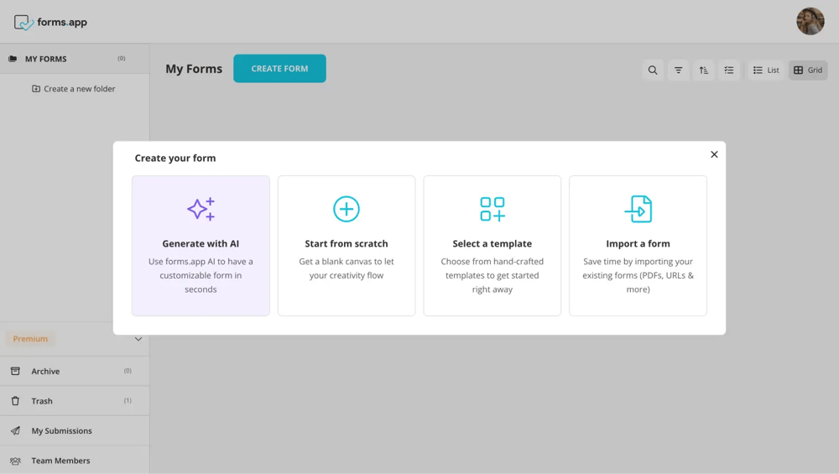Screen dimensions: 839x474
Task: Click the sort order icon
Action: (x=704, y=70)
